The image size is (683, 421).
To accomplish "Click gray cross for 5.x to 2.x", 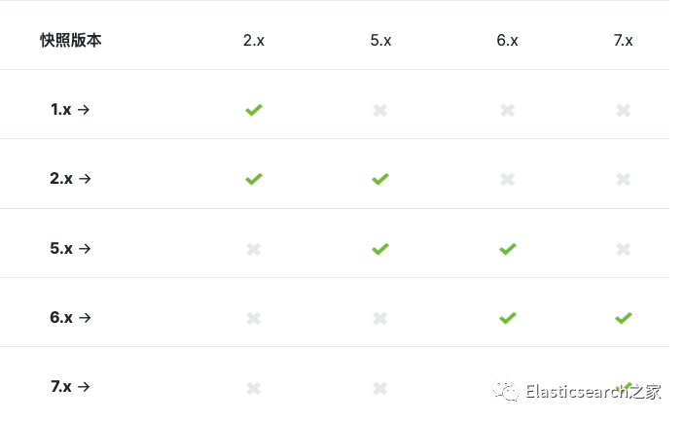I will pos(254,249).
